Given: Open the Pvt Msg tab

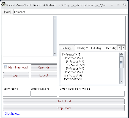Looking at the screenshot, I should 111,48.
